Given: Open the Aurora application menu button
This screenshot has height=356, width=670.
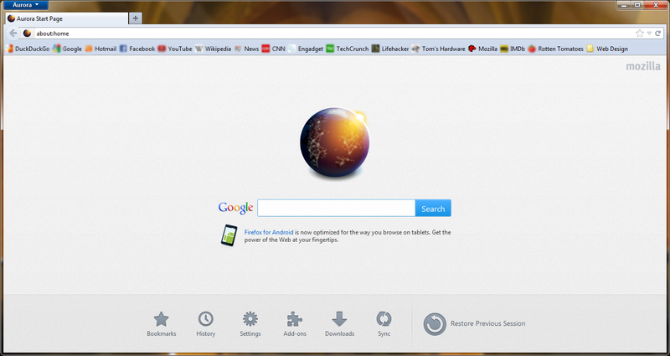Looking at the screenshot, I should coord(25,5).
